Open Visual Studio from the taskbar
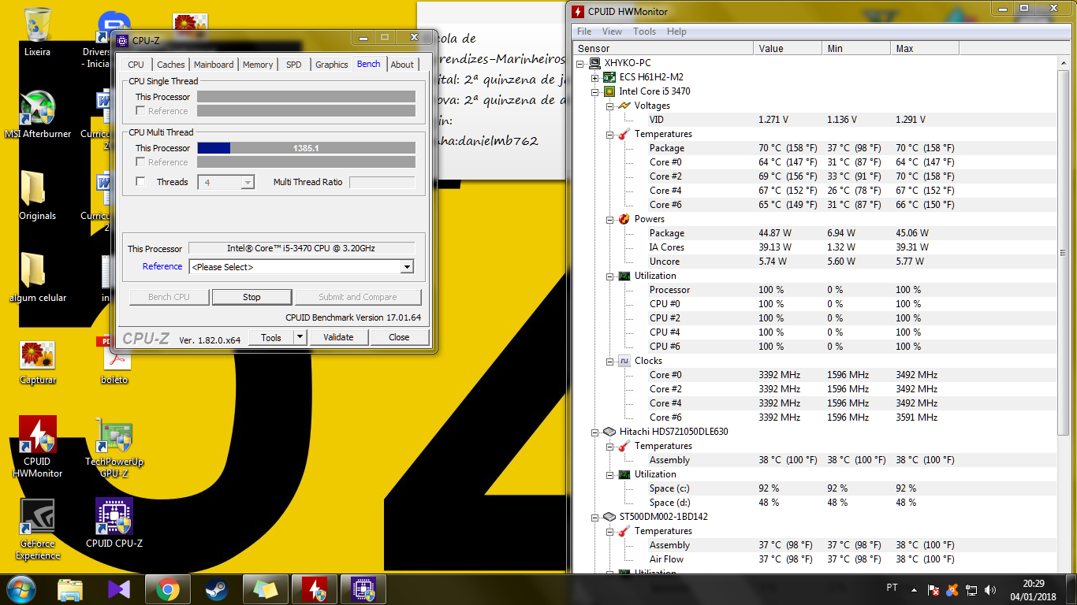Screen dimensions: 1077x605 [118, 589]
